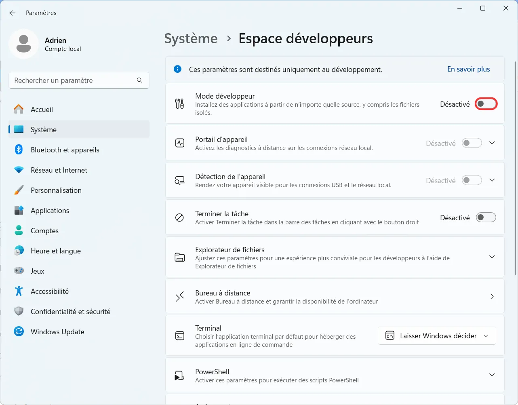Click the Applications icon in sidebar
Viewport: 518px width, 405px height.
point(19,210)
